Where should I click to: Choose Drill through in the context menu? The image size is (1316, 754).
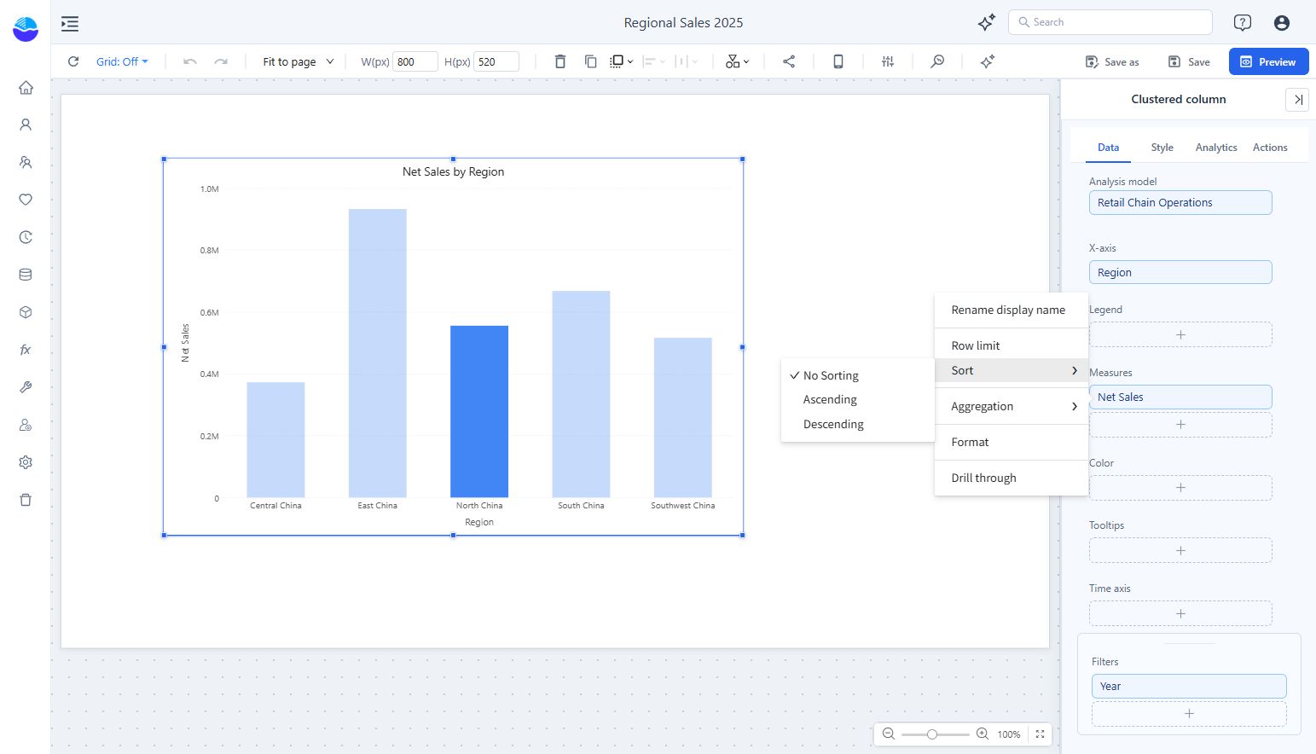point(1012,478)
